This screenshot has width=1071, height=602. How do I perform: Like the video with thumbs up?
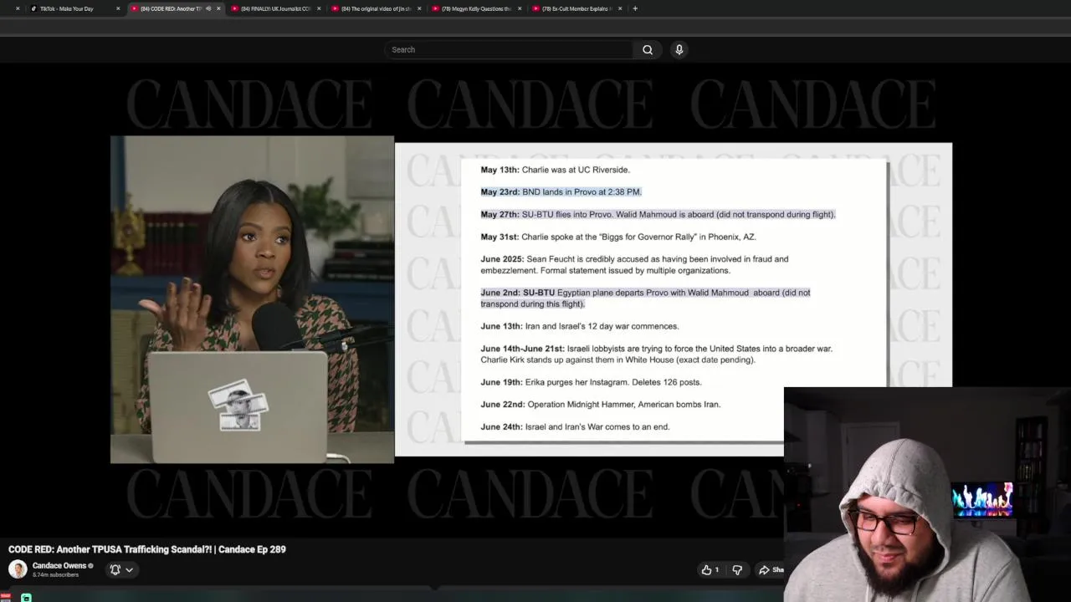pyautogui.click(x=710, y=569)
